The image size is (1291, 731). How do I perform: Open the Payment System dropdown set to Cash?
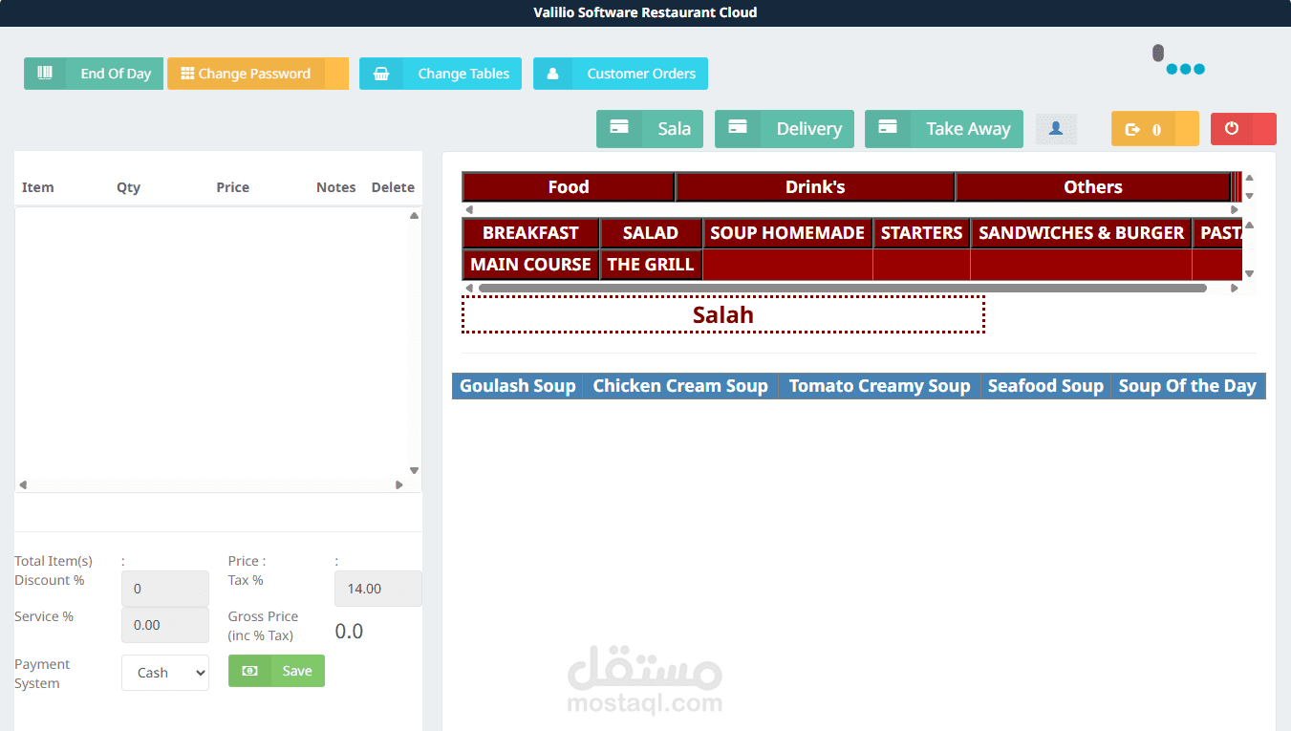(x=164, y=673)
